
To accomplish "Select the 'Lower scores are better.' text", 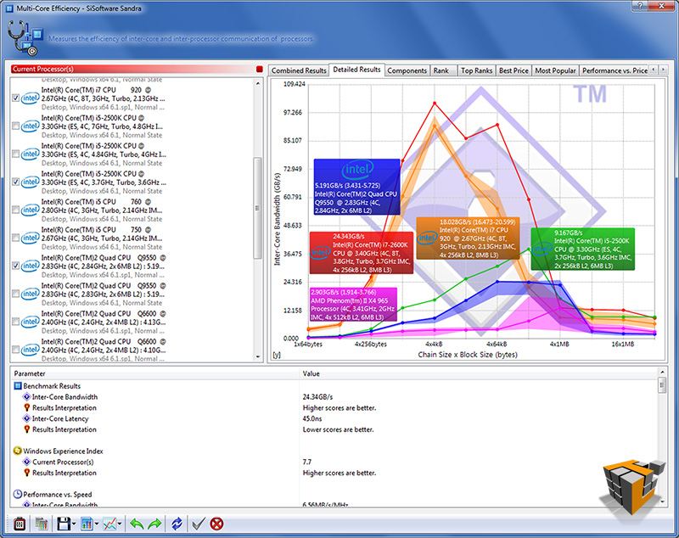I will 338,429.
